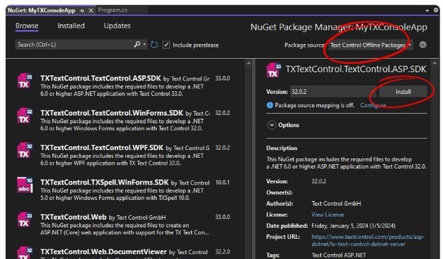Select TXTextControl.TextControl.WPF.SDK package title
The width and height of the screenshot is (443, 259).
tap(102, 148)
